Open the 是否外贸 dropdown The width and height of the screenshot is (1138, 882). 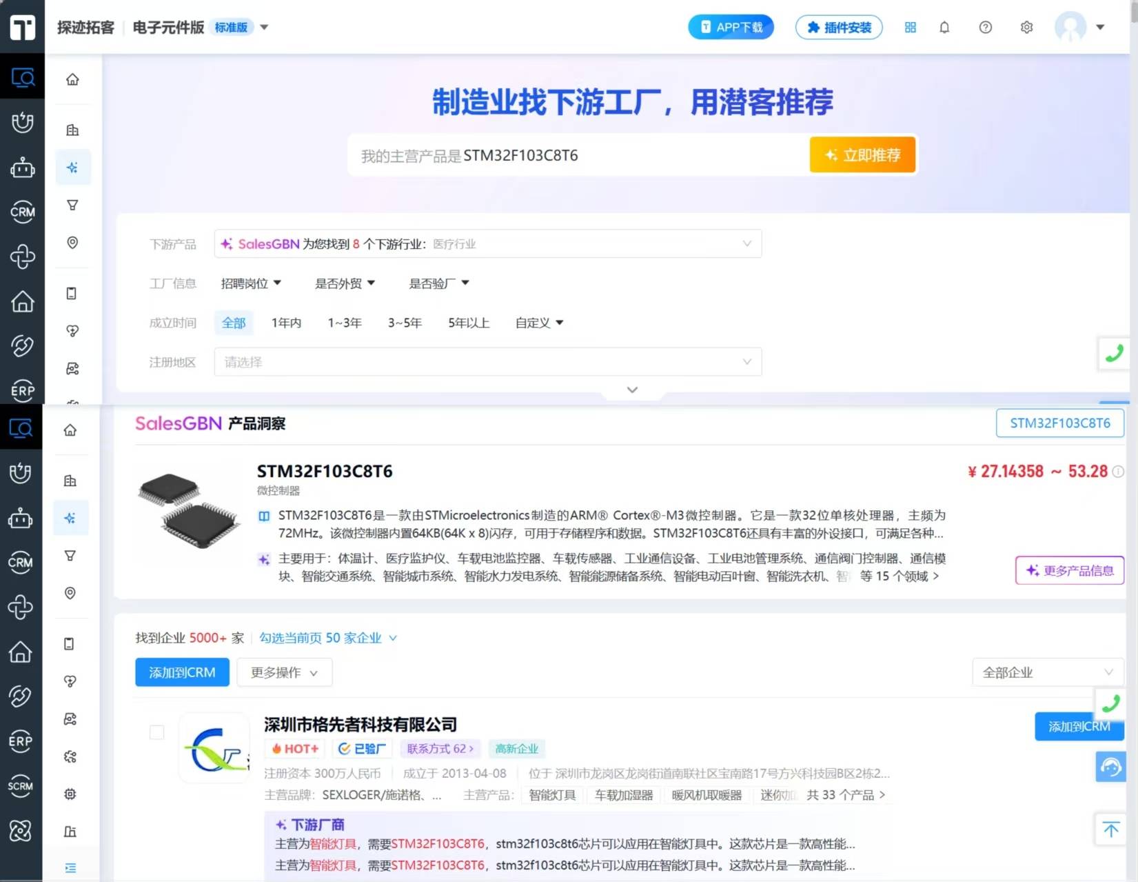pos(345,283)
